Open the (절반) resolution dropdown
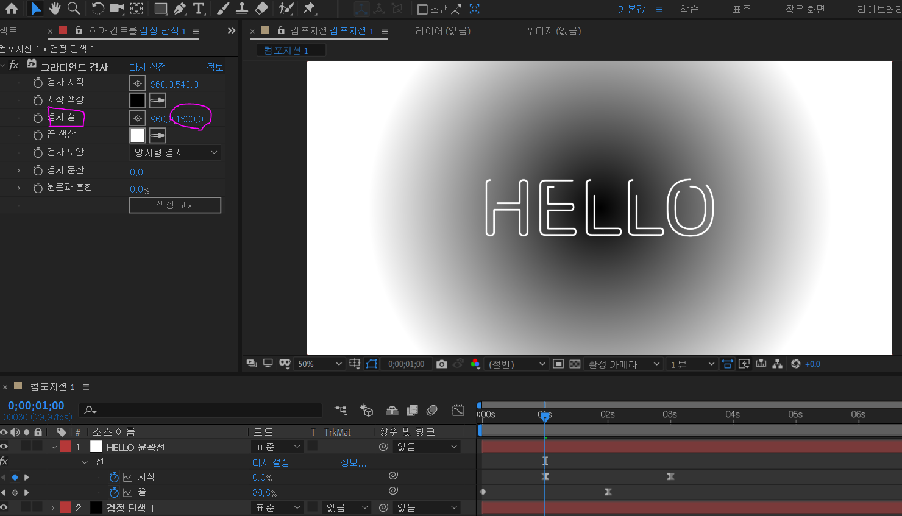The height and width of the screenshot is (516, 902). 517,364
